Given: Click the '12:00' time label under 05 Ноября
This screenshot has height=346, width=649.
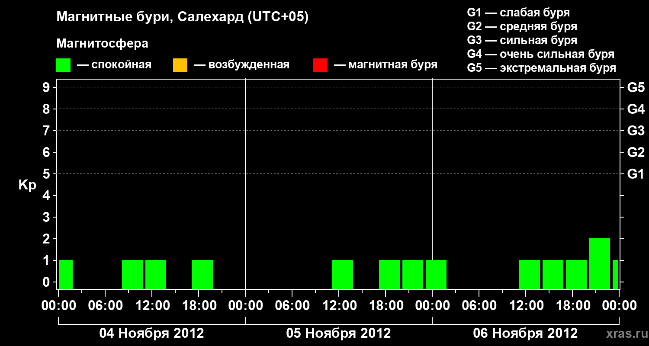Looking at the screenshot, I should point(339,306).
